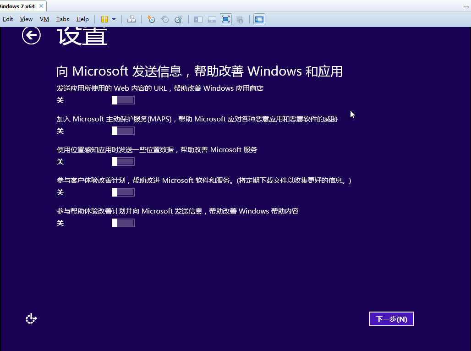471x351 pixels.
Task: Click the text 参与帮助体验改善计划并向 Microsoft 发送信息
Action: click(130, 211)
